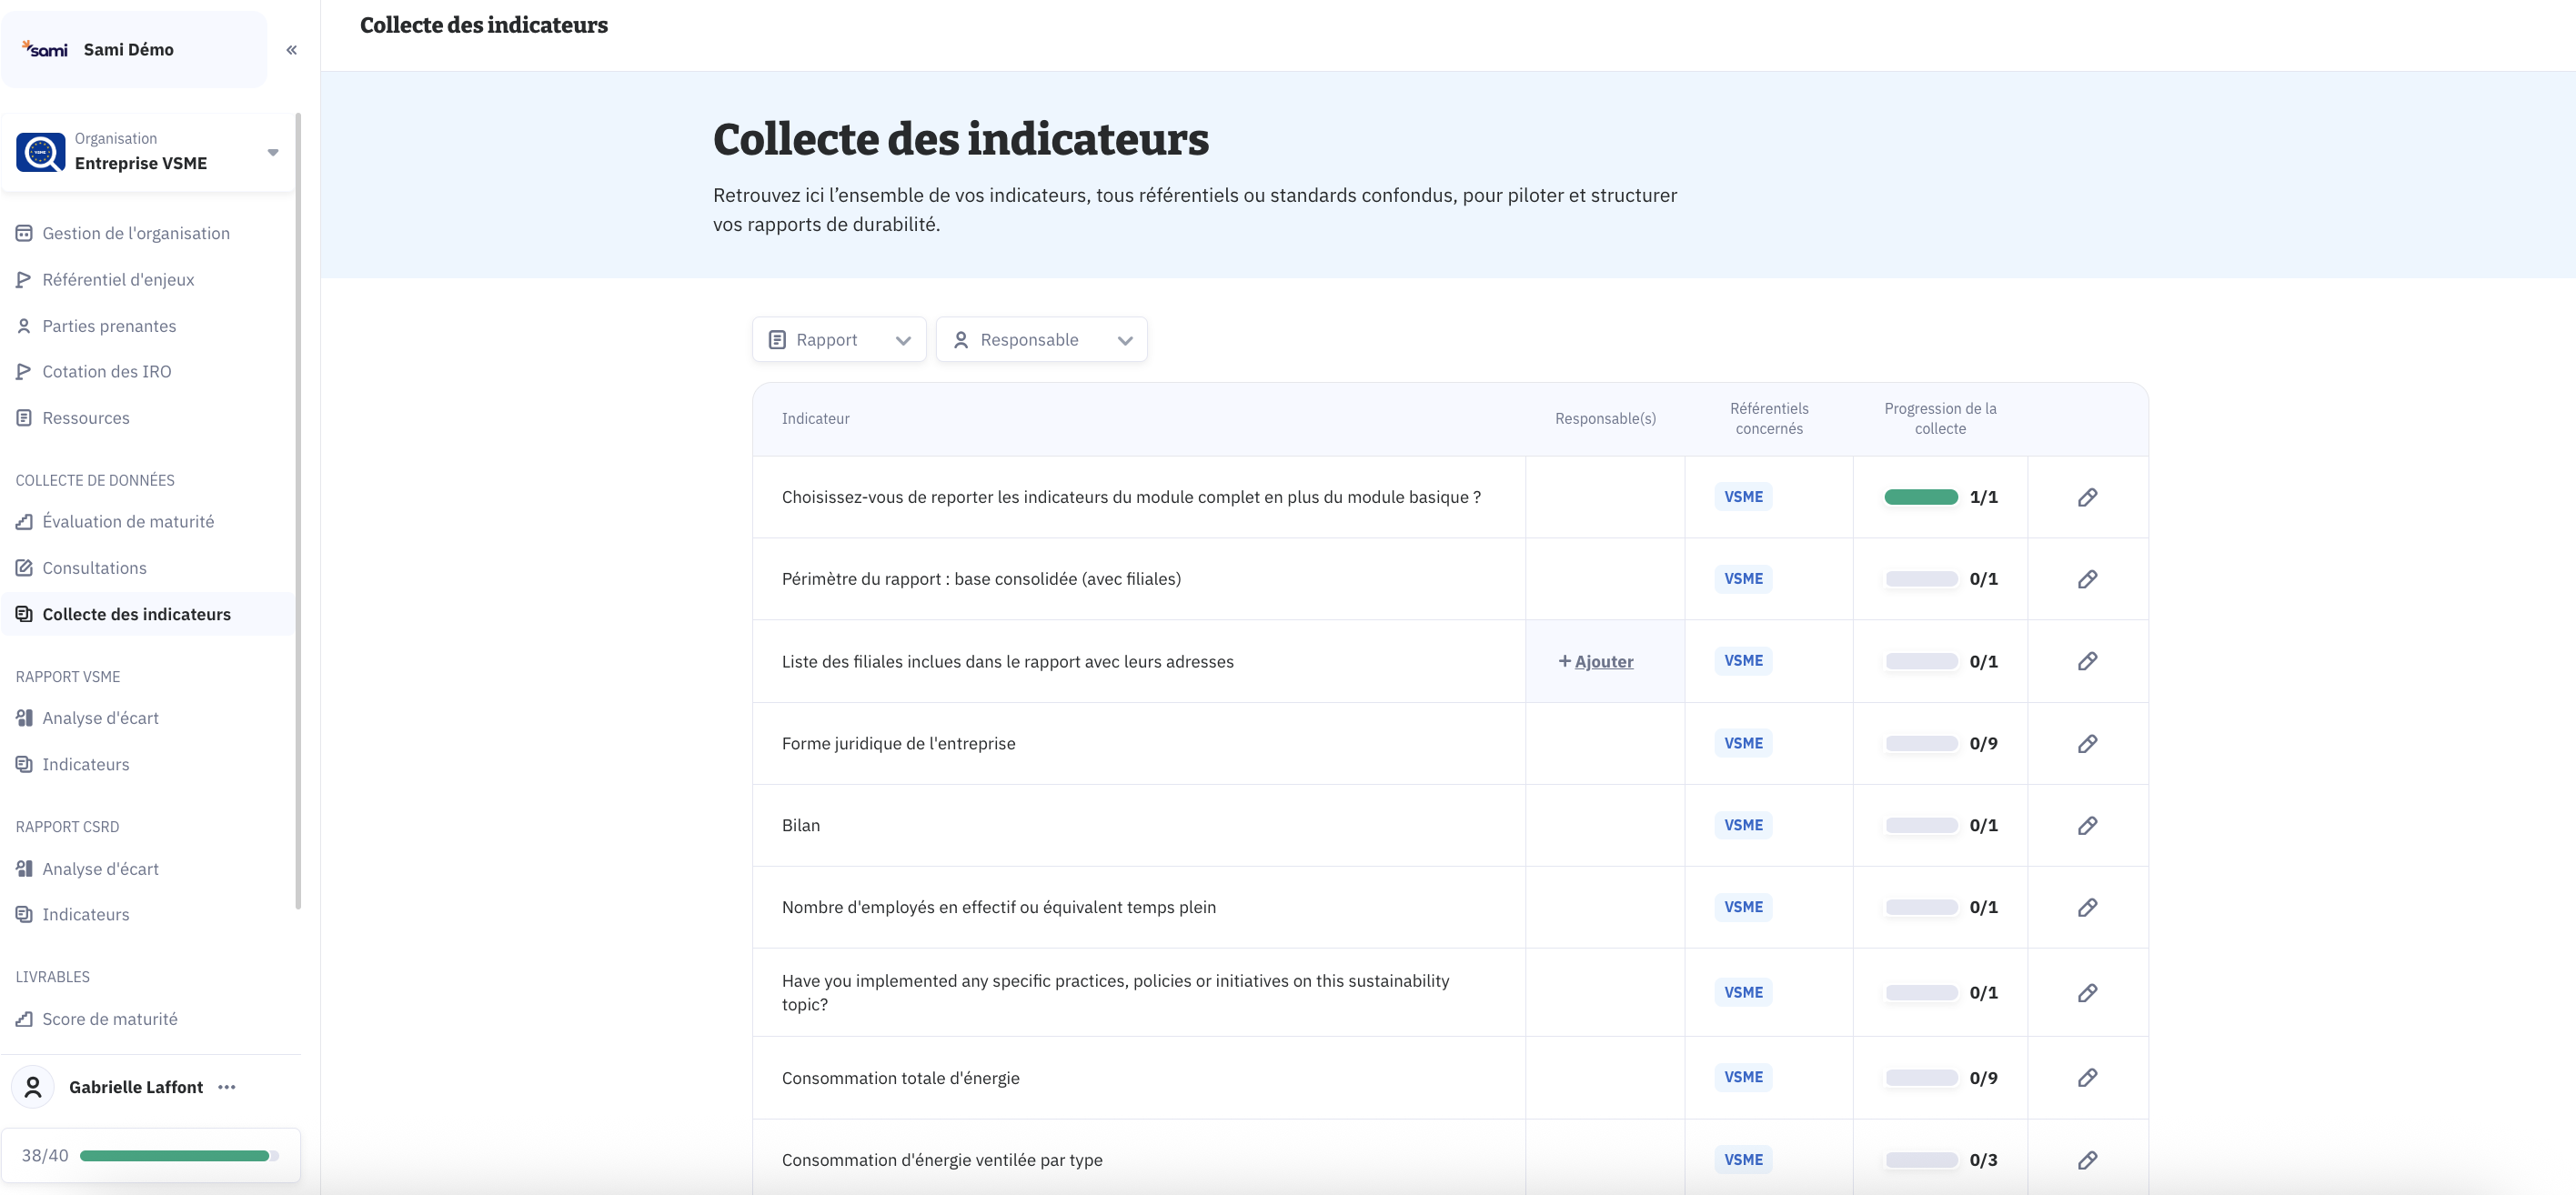Click pencil edit icon for Bilan row
Viewport: 2576px width, 1195px height.
(2087, 826)
